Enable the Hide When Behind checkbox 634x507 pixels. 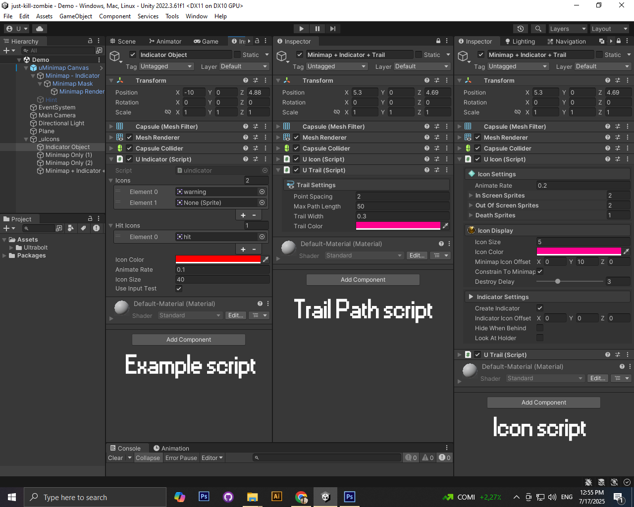540,328
